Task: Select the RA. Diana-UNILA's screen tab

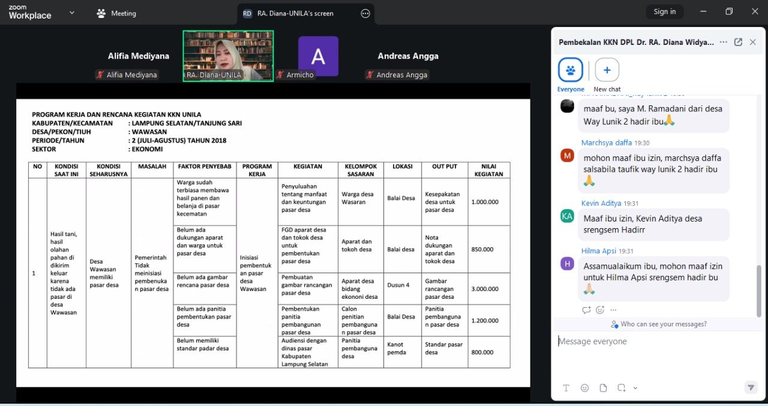Action: [295, 13]
